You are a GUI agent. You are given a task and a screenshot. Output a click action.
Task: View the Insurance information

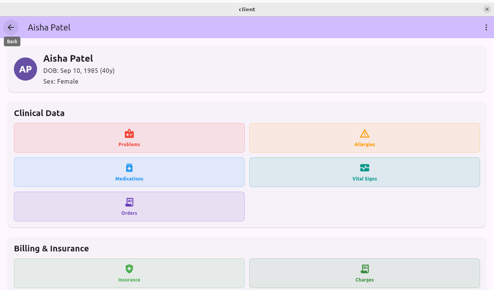point(129,273)
